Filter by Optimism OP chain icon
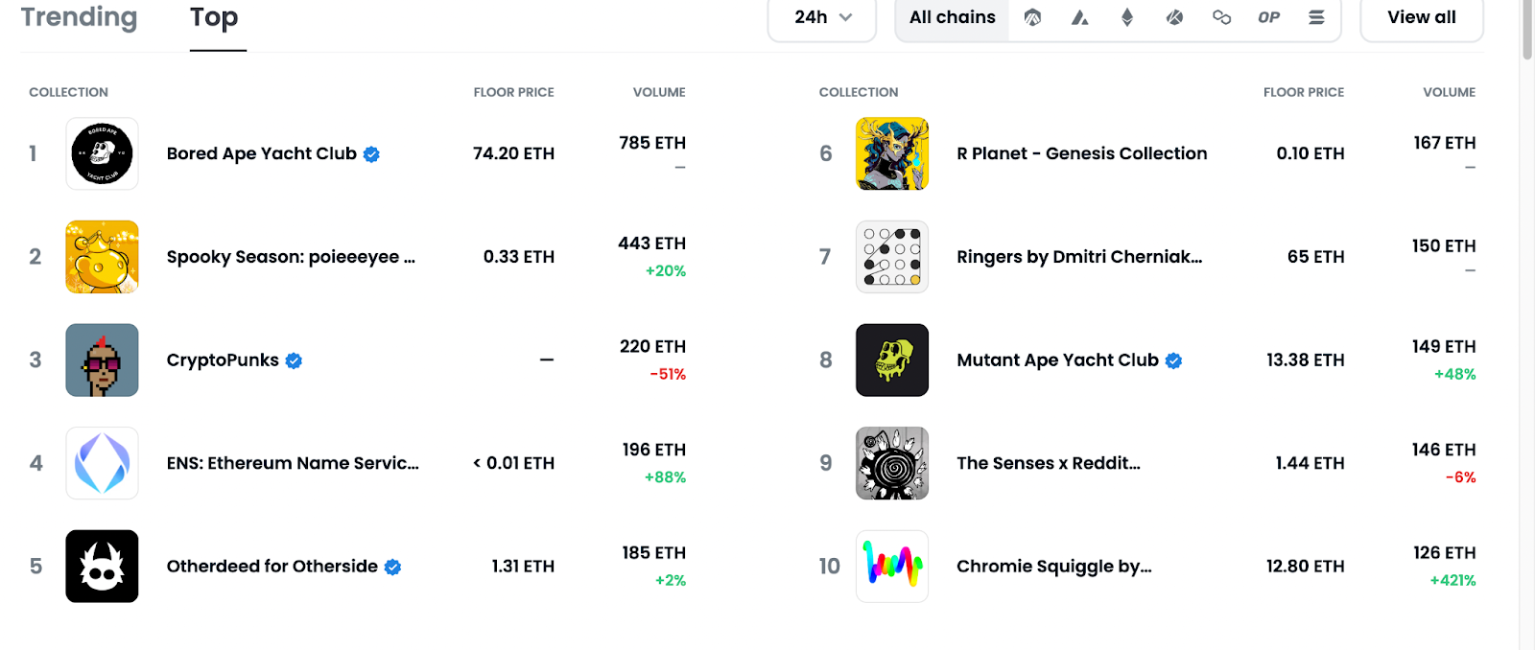1535x650 pixels. click(1268, 17)
